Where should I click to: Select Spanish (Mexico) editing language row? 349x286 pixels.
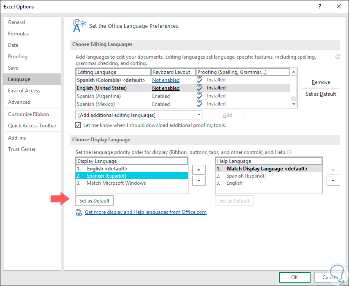tap(183, 104)
